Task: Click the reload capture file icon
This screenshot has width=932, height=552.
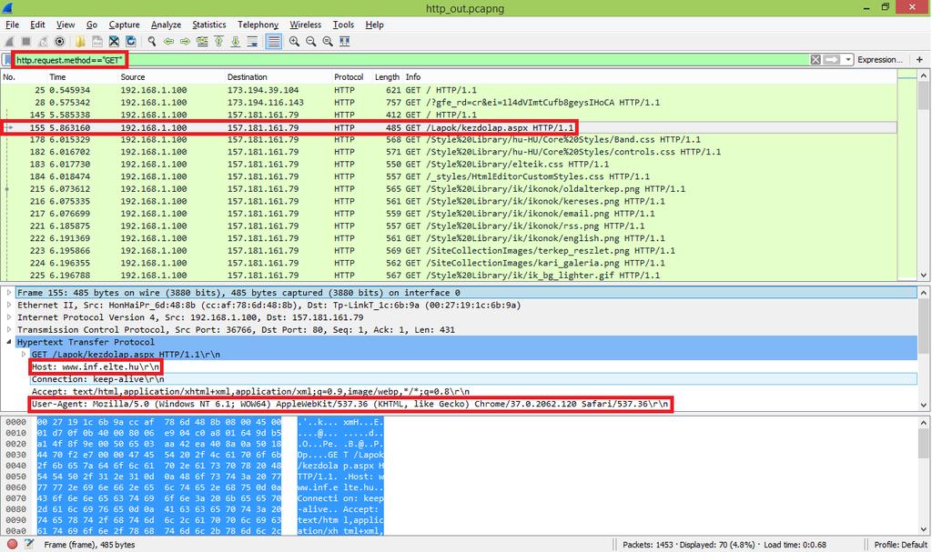Action: (131, 42)
